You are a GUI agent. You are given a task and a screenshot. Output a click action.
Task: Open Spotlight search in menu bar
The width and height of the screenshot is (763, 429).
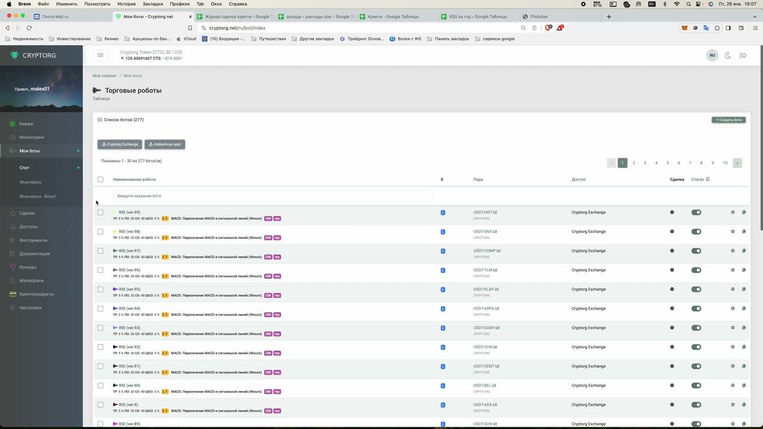coord(688,4)
